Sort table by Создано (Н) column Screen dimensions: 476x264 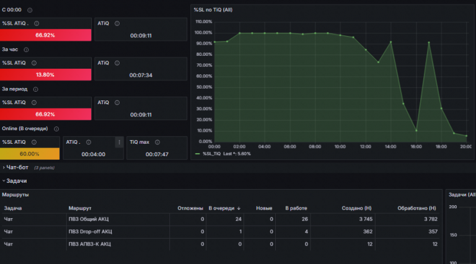pos(356,208)
